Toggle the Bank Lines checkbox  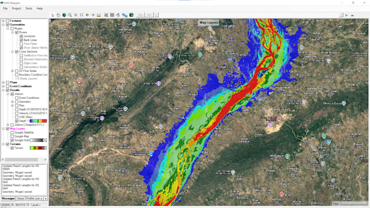click(x=21, y=40)
